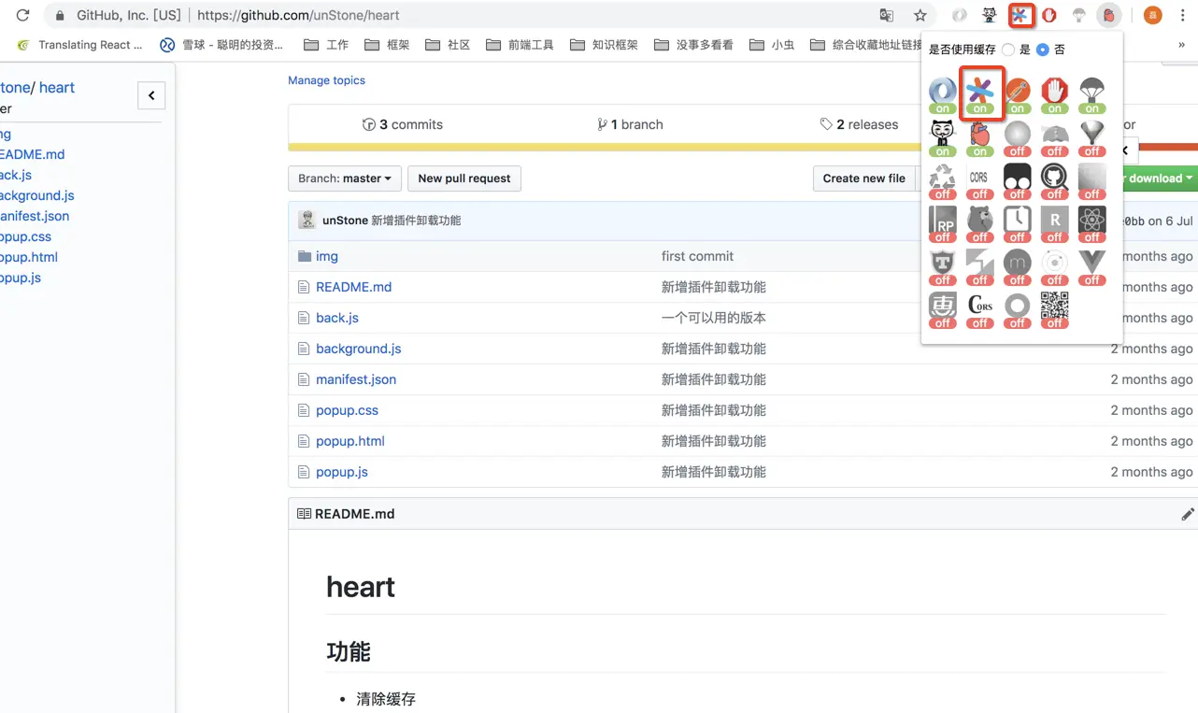1198x713 pixels.
Task: Open the 小虫 bookmarks folder
Action: (772, 45)
